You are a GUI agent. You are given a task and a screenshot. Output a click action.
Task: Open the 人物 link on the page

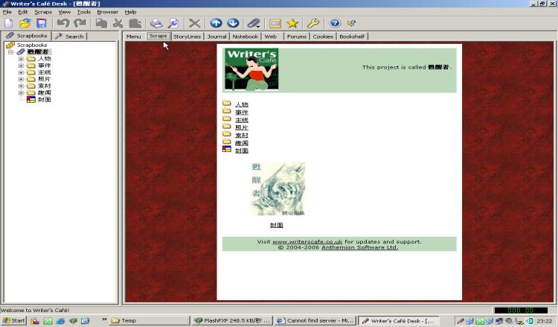(242, 104)
